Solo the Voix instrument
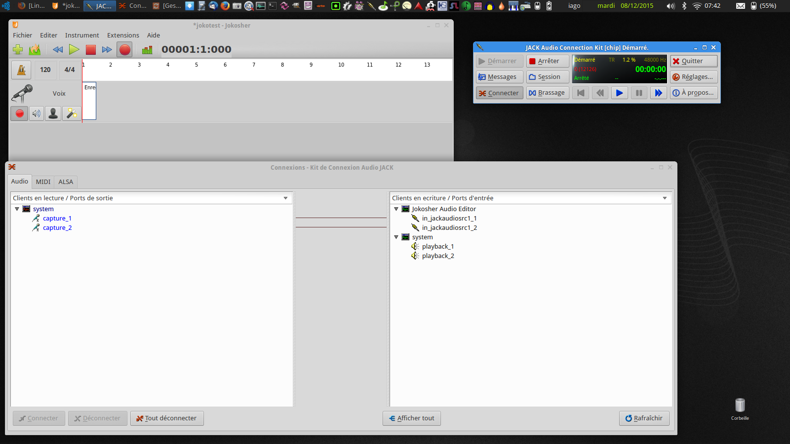The image size is (790, 444). pos(53,113)
